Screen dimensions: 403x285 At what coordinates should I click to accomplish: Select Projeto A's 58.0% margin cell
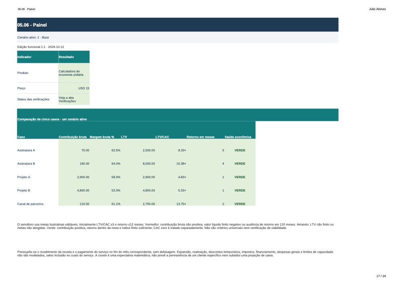tap(116, 177)
